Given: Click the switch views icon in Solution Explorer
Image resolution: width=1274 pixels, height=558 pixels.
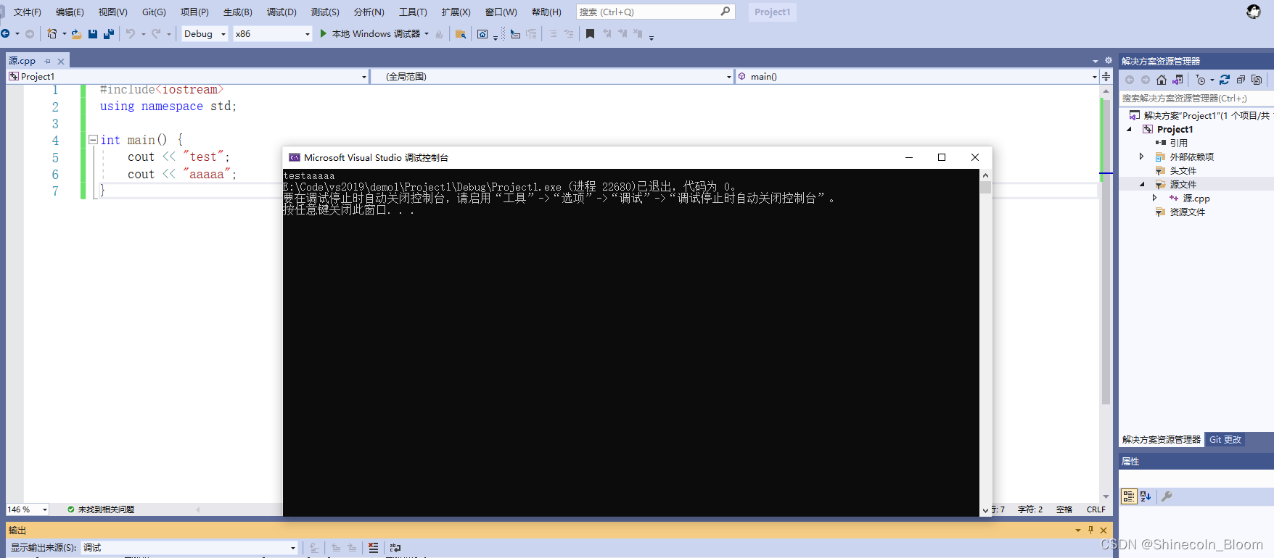Looking at the screenshot, I should pos(1178,80).
